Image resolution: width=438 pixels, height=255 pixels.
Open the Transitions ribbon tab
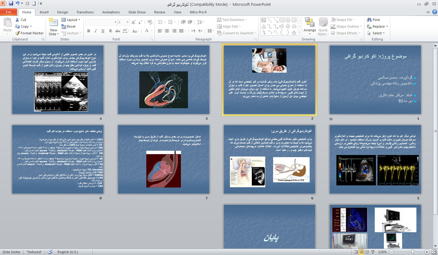[85, 12]
